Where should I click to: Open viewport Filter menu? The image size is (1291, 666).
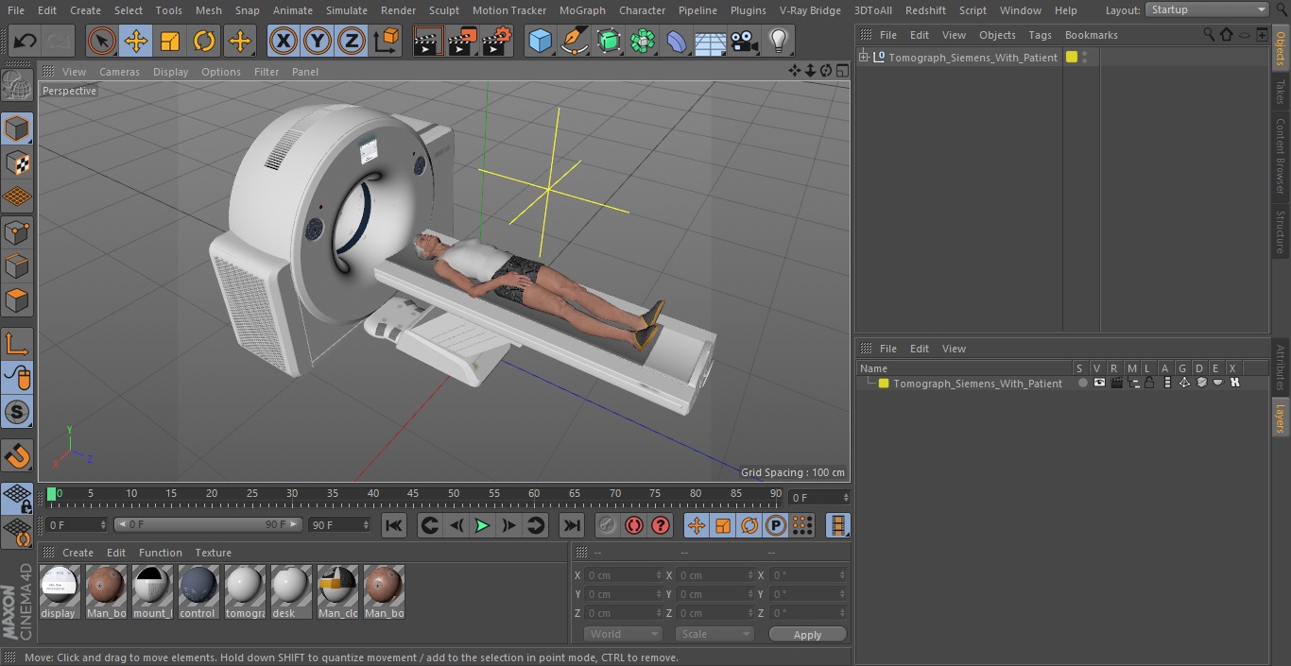point(267,72)
